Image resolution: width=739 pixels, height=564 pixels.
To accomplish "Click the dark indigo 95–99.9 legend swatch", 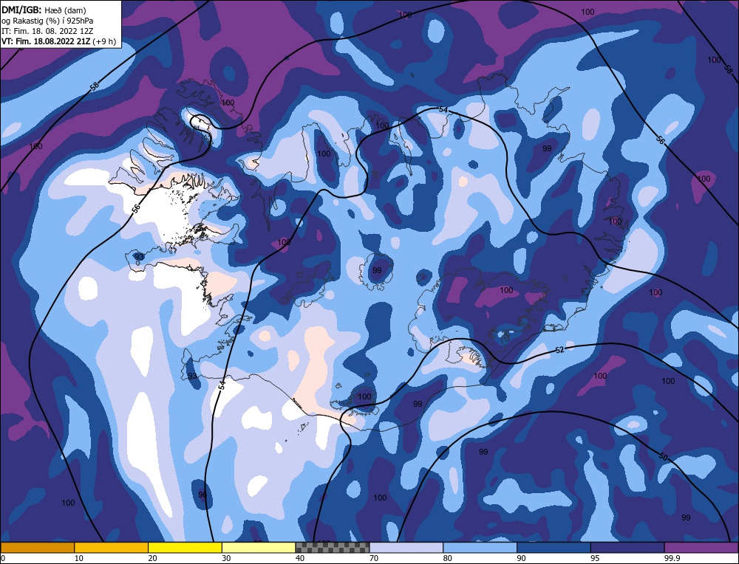I will [x=627, y=547].
